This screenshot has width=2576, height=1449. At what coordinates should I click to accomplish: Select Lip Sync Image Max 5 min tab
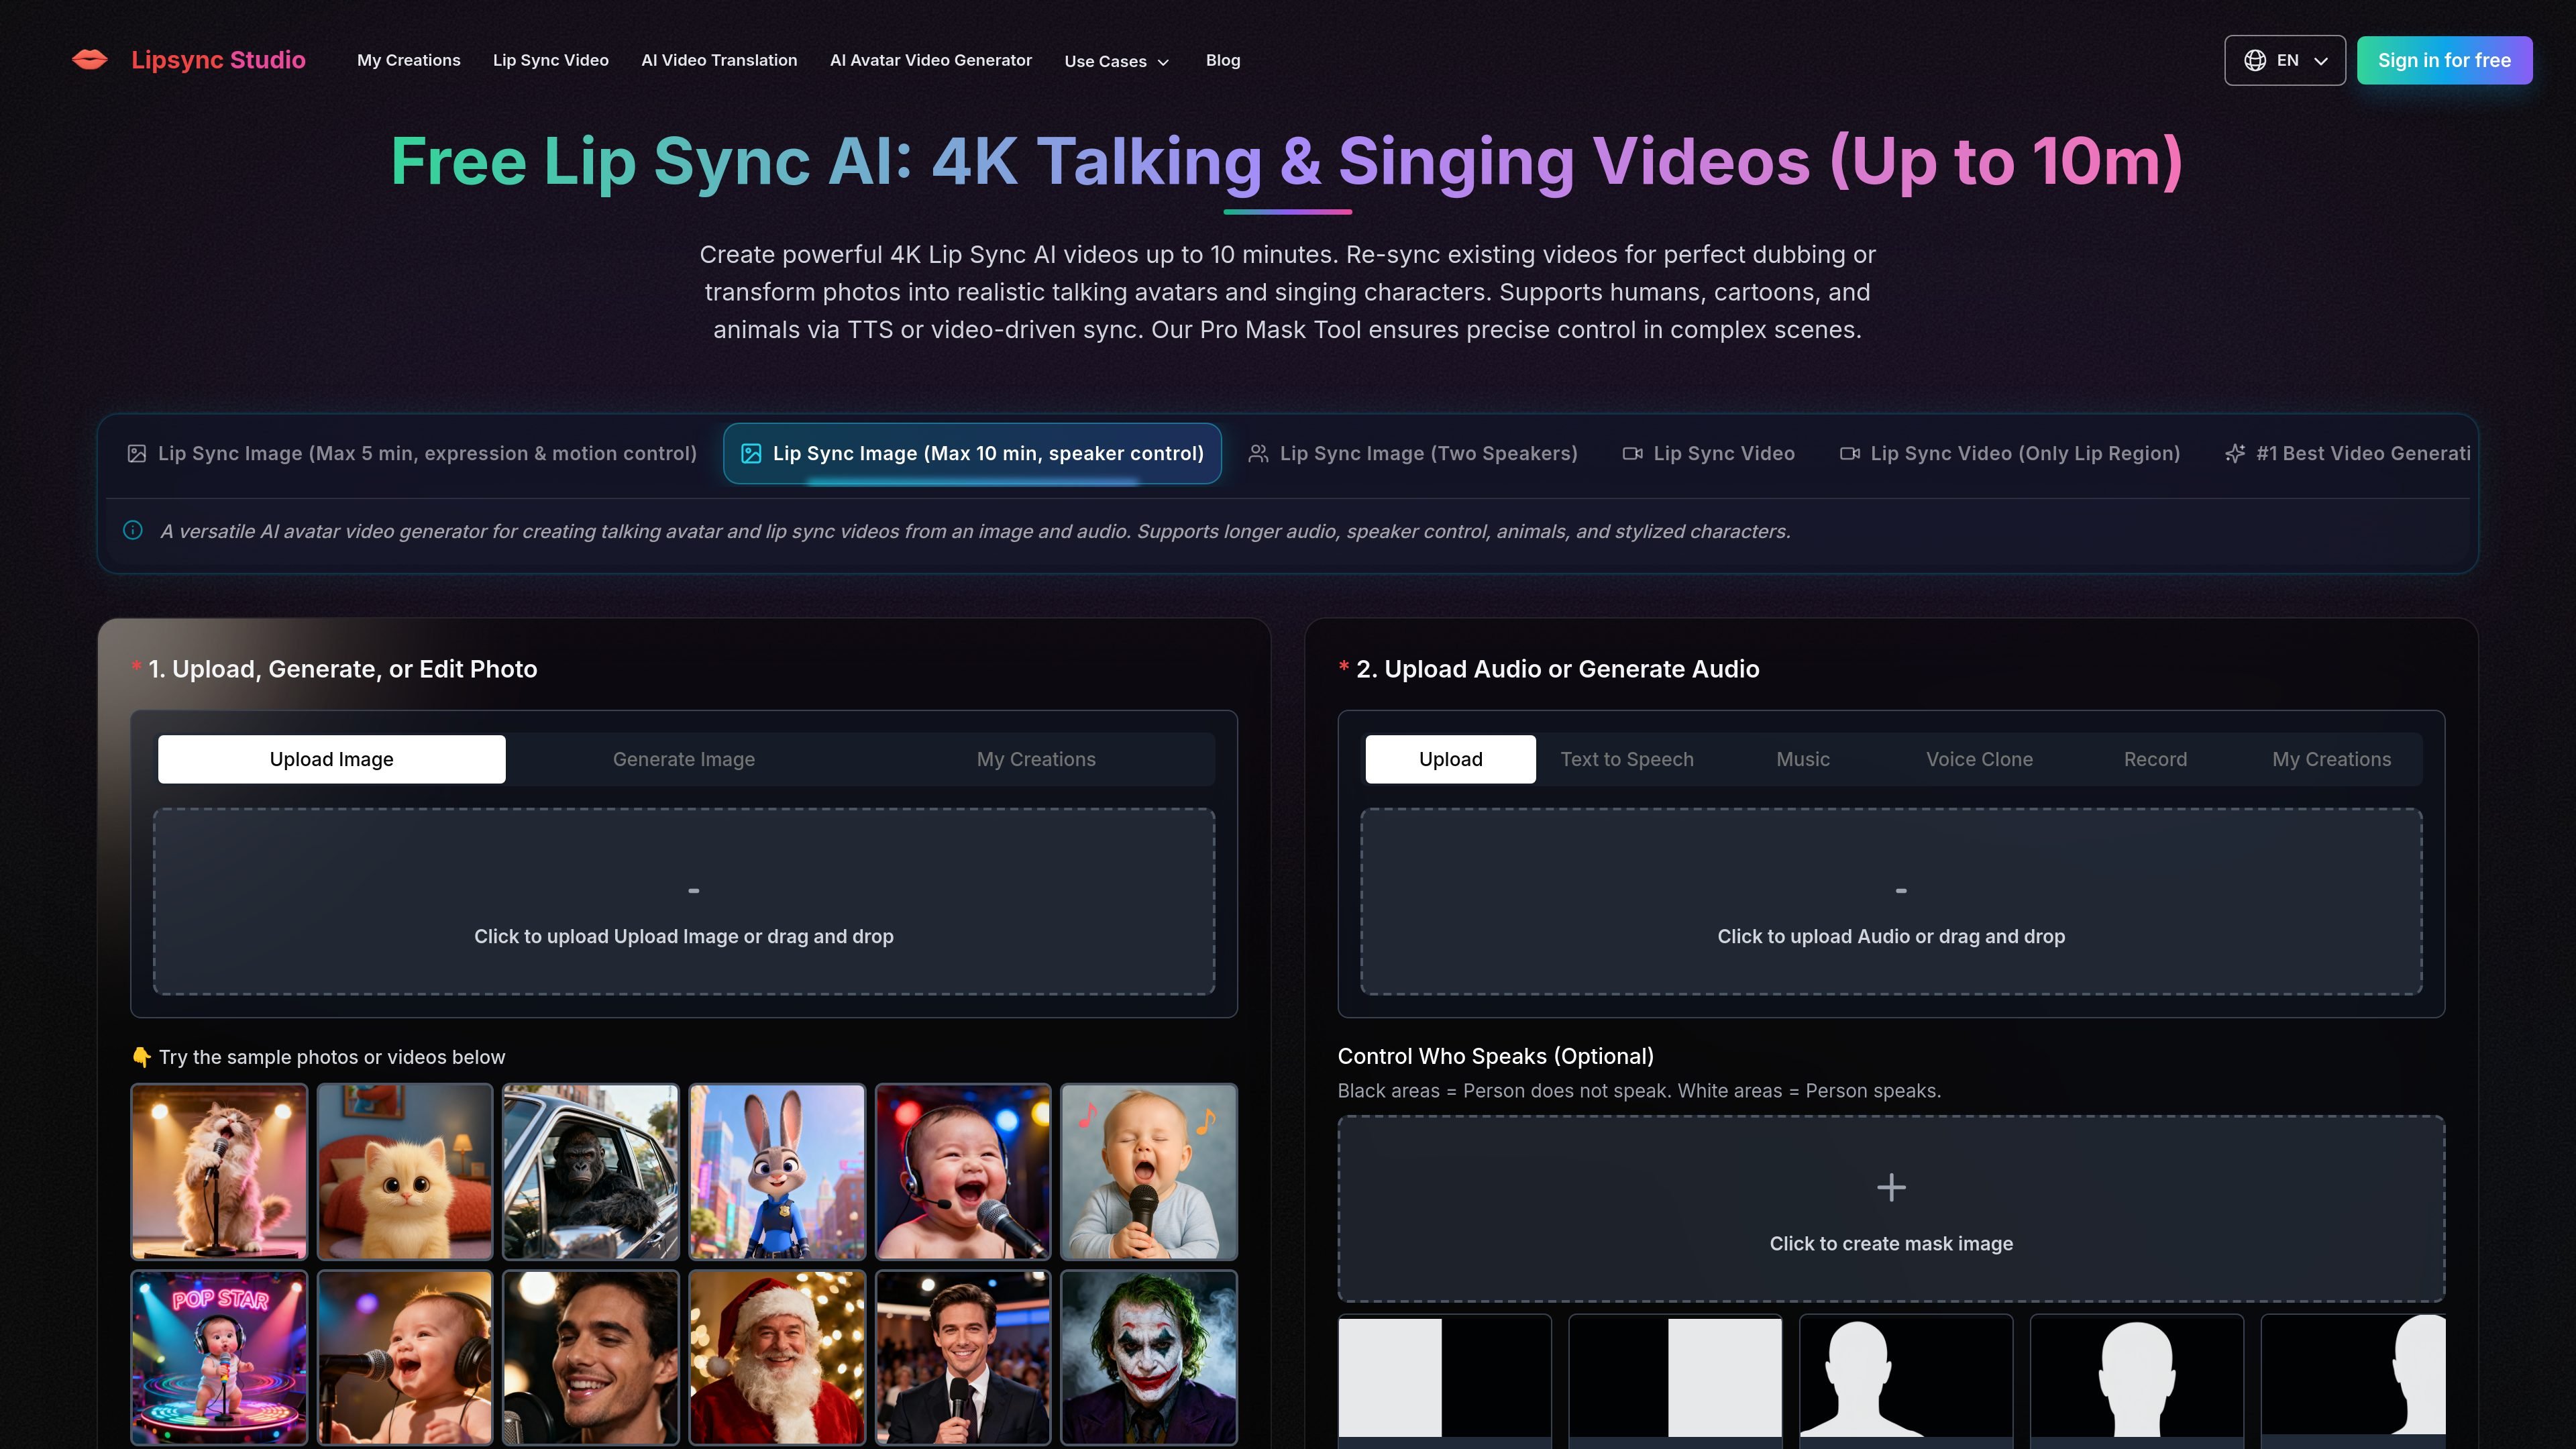coord(412,454)
